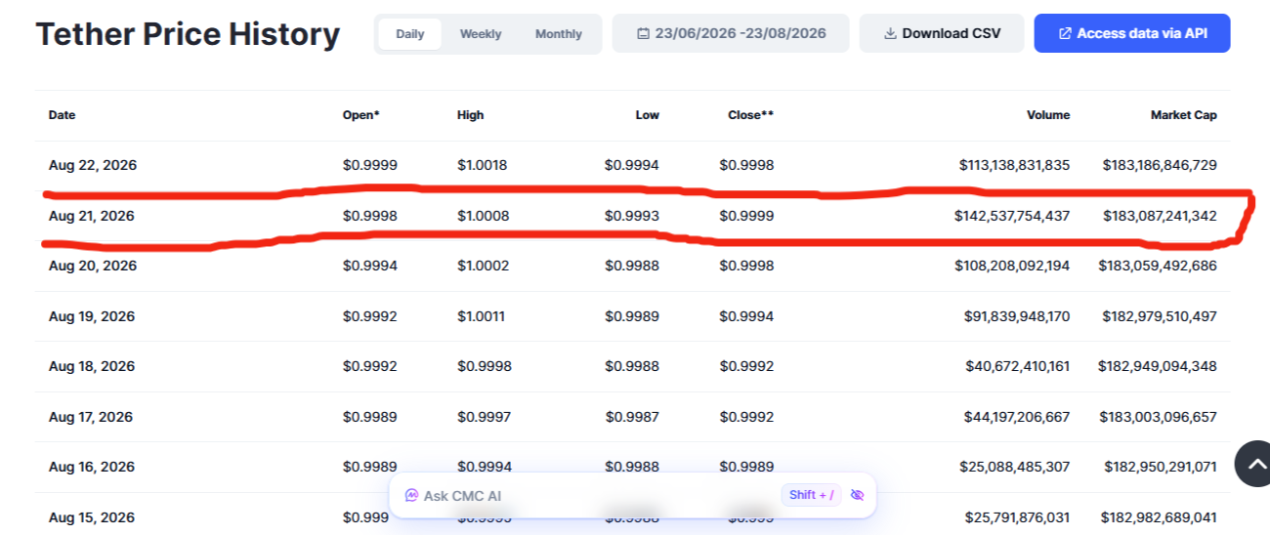This screenshot has width=1270, height=535.
Task: Click the $0.9989 close value for Aug 16
Action: (747, 467)
